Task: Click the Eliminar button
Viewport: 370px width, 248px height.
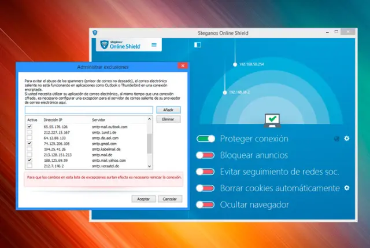Action: click(x=168, y=119)
